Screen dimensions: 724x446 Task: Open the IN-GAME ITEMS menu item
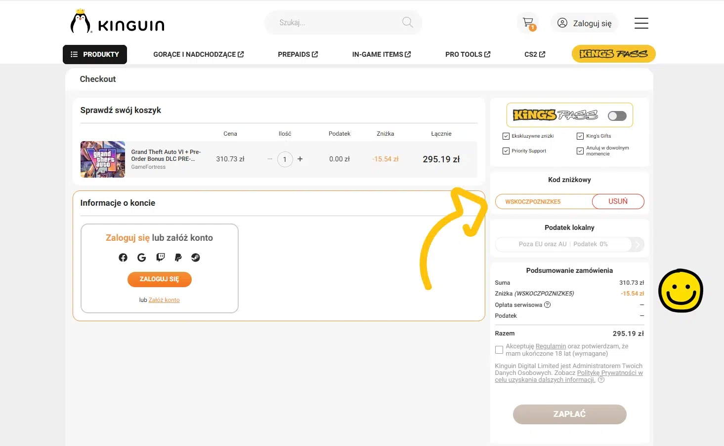pyautogui.click(x=382, y=54)
